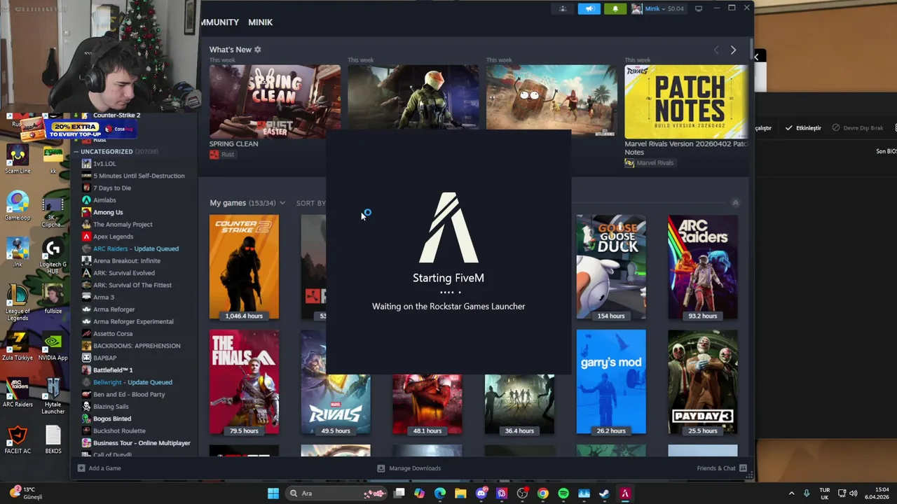897x504 pixels.
Task: Open Hytale Launcher desktop shortcut
Action: 53,395
